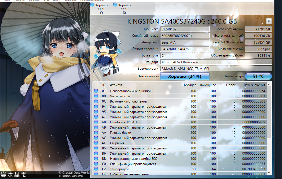Click power-on hours value 35841 ч
282x179 pixels.
point(258,55)
